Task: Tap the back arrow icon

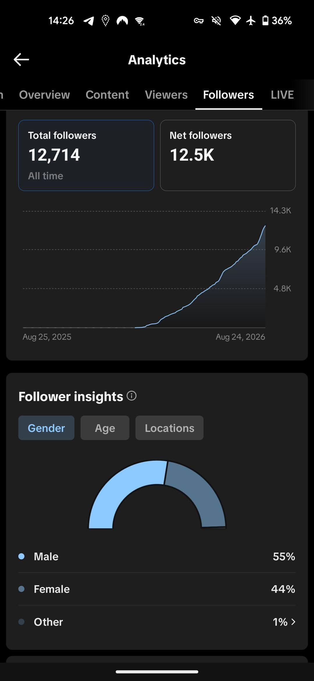Action: [x=21, y=60]
